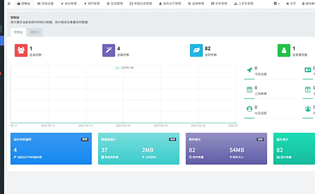Viewport: 315px width, 194px height.
Task: Click the wand icon beside 当前运行中的插件数
Action: click(x=15, y=157)
